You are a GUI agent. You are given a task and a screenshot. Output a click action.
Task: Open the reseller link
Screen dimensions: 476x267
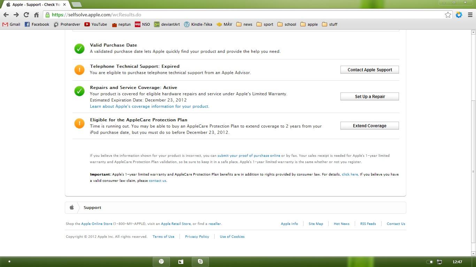(x=215, y=224)
